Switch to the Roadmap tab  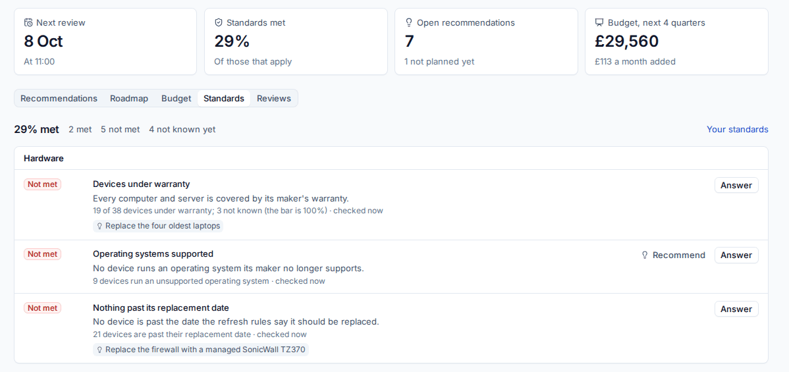pyautogui.click(x=129, y=98)
